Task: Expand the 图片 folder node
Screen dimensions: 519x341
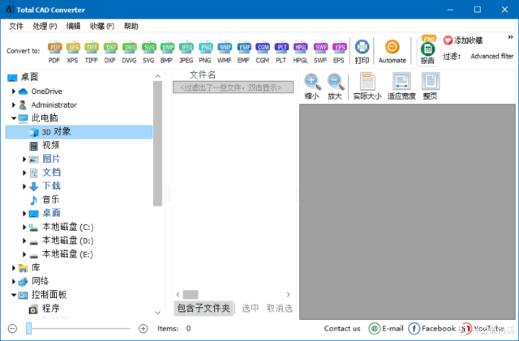Action: tap(24, 159)
